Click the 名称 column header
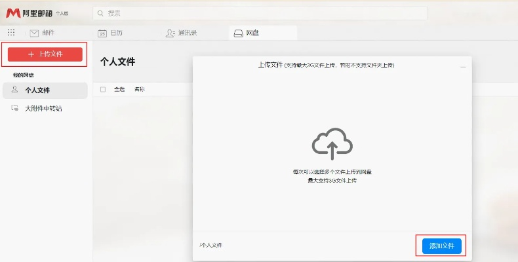 click(x=140, y=89)
